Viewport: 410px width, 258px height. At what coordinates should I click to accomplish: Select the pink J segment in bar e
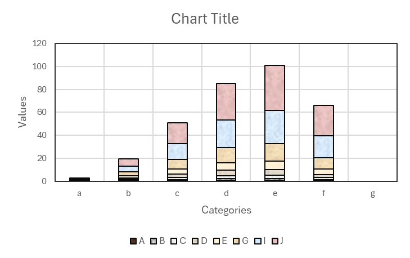click(275, 87)
